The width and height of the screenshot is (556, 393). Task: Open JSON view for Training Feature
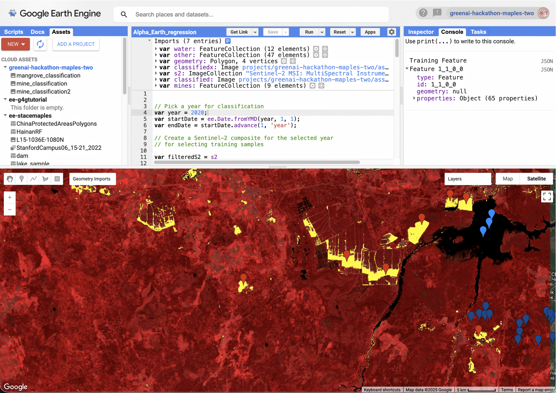[547, 61]
